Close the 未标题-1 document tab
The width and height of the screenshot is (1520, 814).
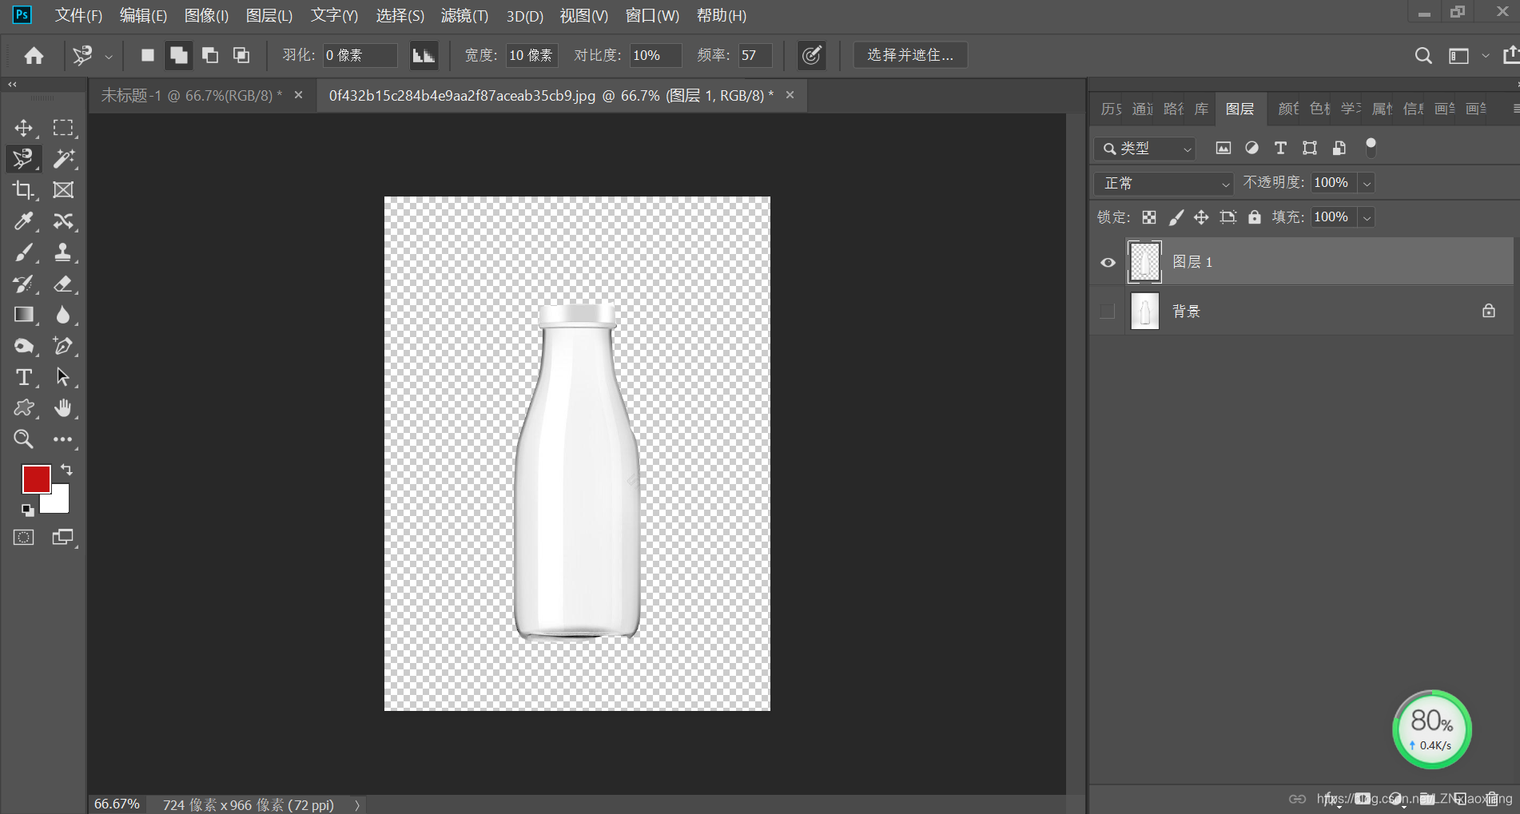[x=298, y=95]
